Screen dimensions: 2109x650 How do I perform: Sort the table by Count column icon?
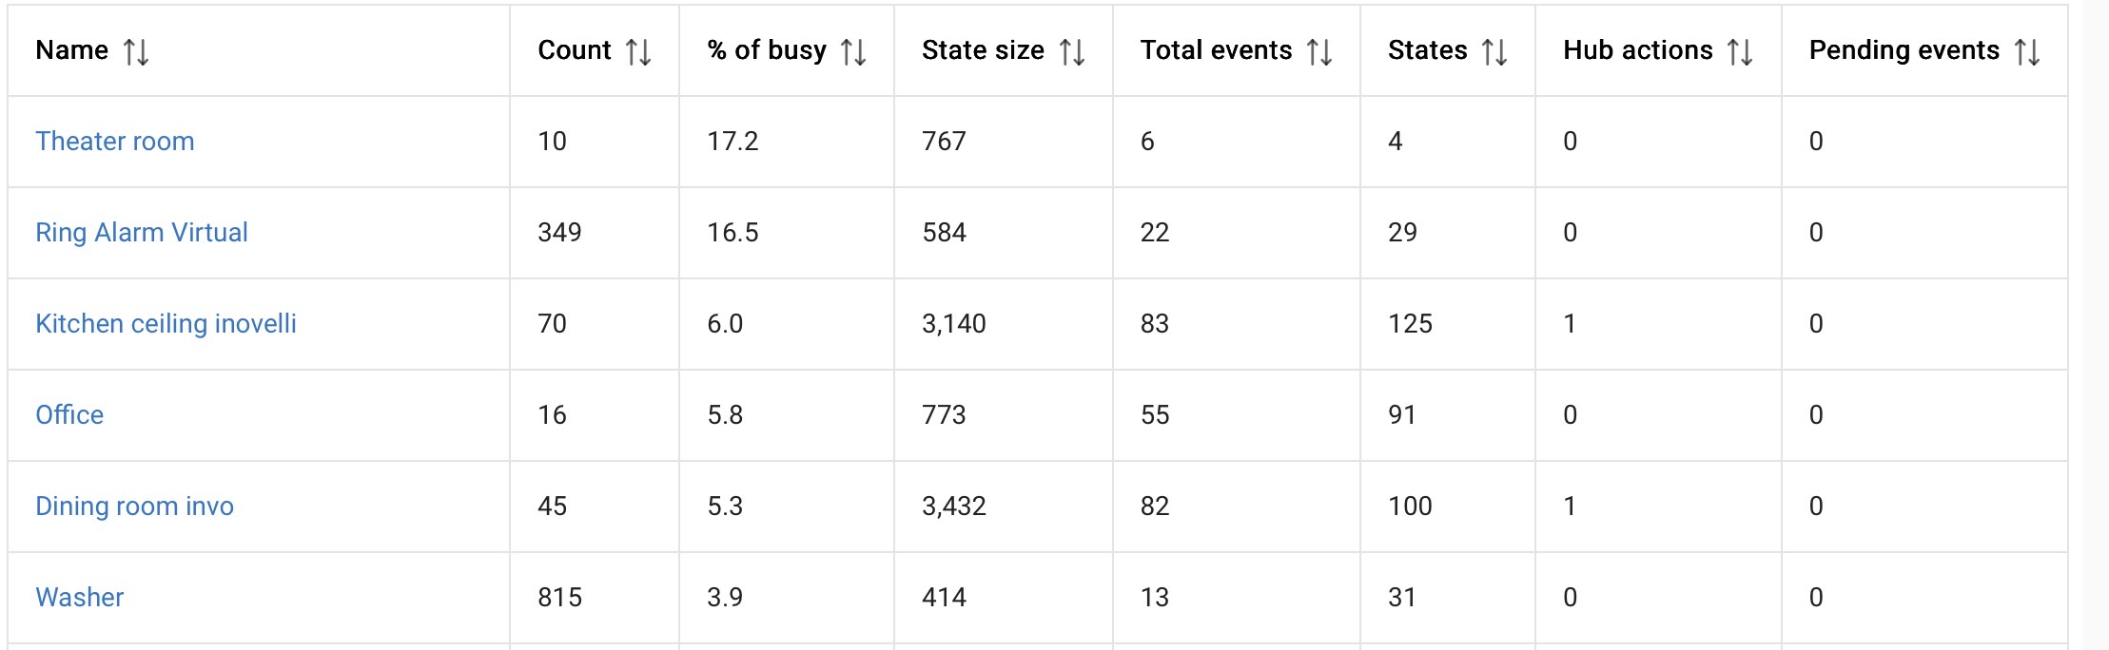point(638,51)
